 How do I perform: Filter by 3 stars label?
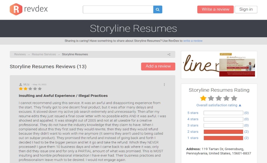tap(193, 125)
